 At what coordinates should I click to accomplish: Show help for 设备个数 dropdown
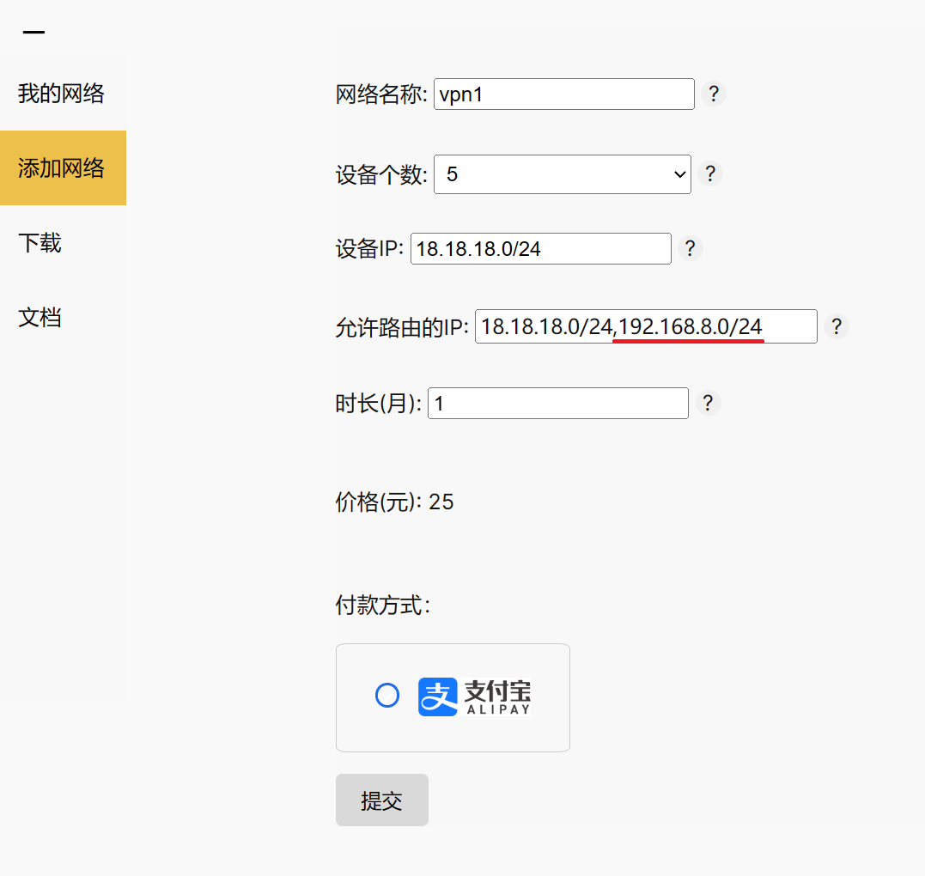pyautogui.click(x=710, y=174)
